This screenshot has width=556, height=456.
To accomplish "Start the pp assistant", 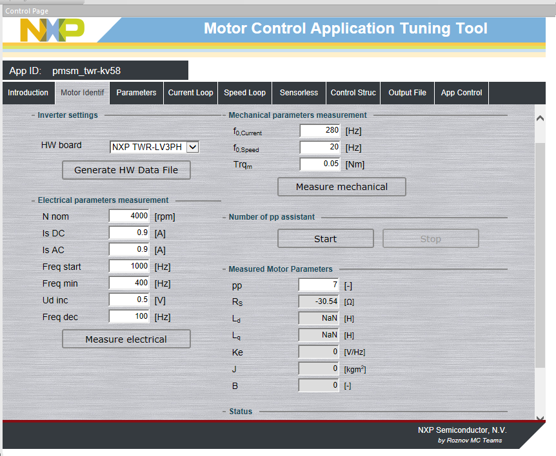I will (326, 238).
